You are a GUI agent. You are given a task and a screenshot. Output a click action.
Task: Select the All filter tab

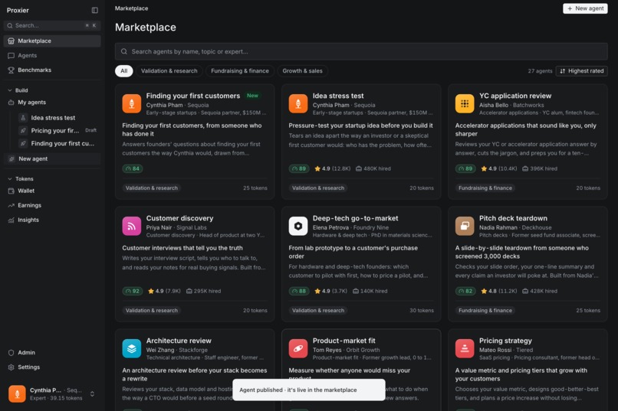click(123, 71)
